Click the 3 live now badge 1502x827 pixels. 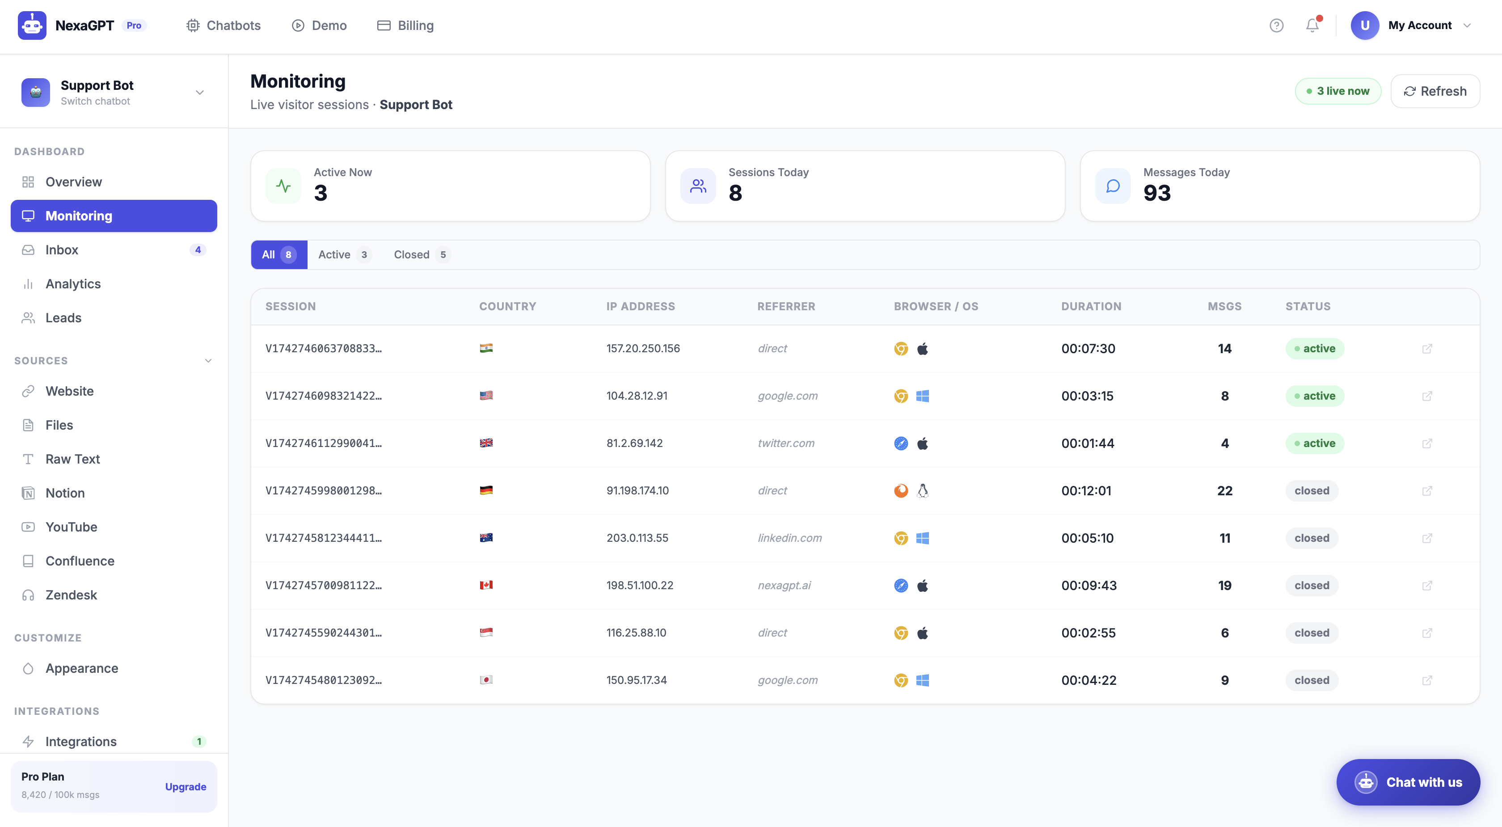pyautogui.click(x=1337, y=91)
